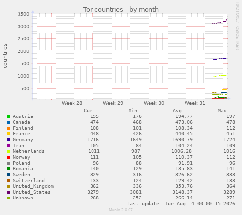
Task: Click the Unknown green legend swatch
Action: point(8,198)
